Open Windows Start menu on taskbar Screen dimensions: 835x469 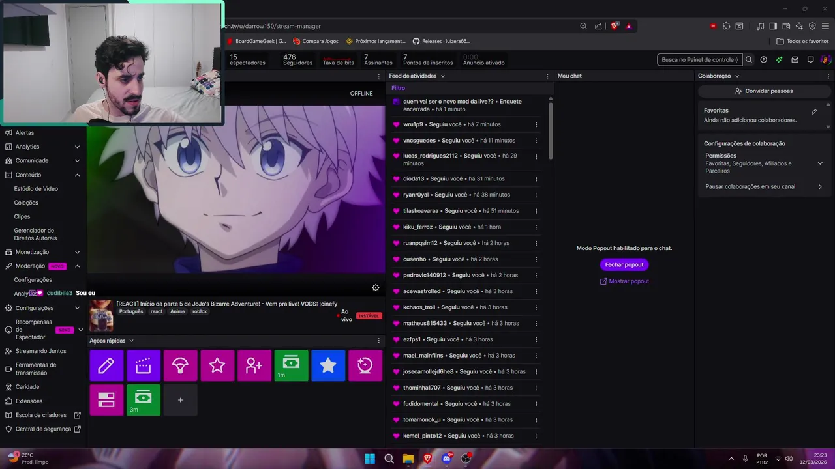[370, 459]
